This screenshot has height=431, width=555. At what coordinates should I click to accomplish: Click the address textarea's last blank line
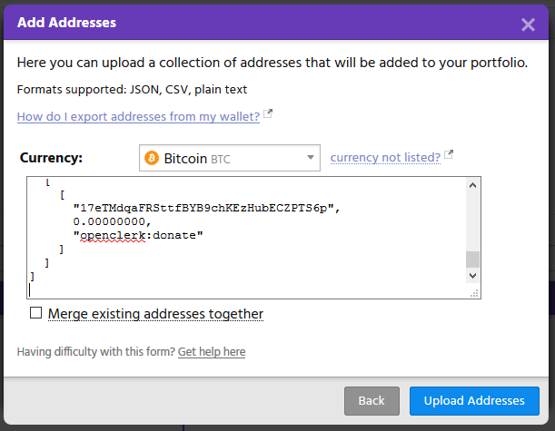[x=245, y=289]
